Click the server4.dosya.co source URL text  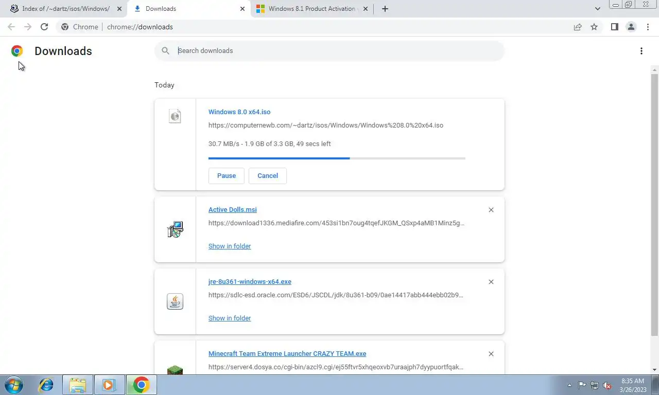[336, 367]
